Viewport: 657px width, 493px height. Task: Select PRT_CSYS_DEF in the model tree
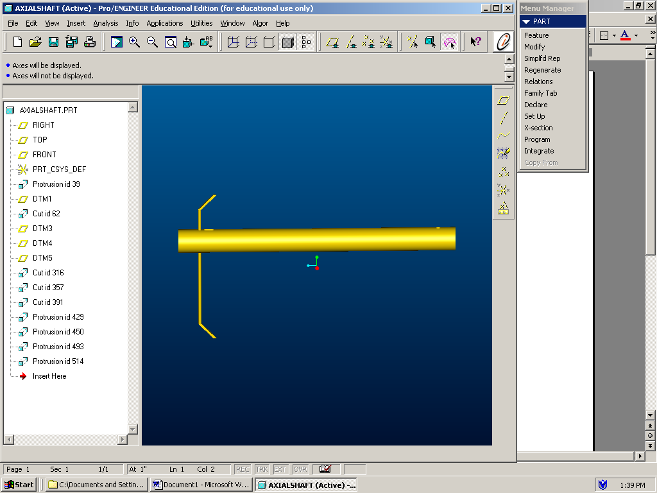point(59,169)
